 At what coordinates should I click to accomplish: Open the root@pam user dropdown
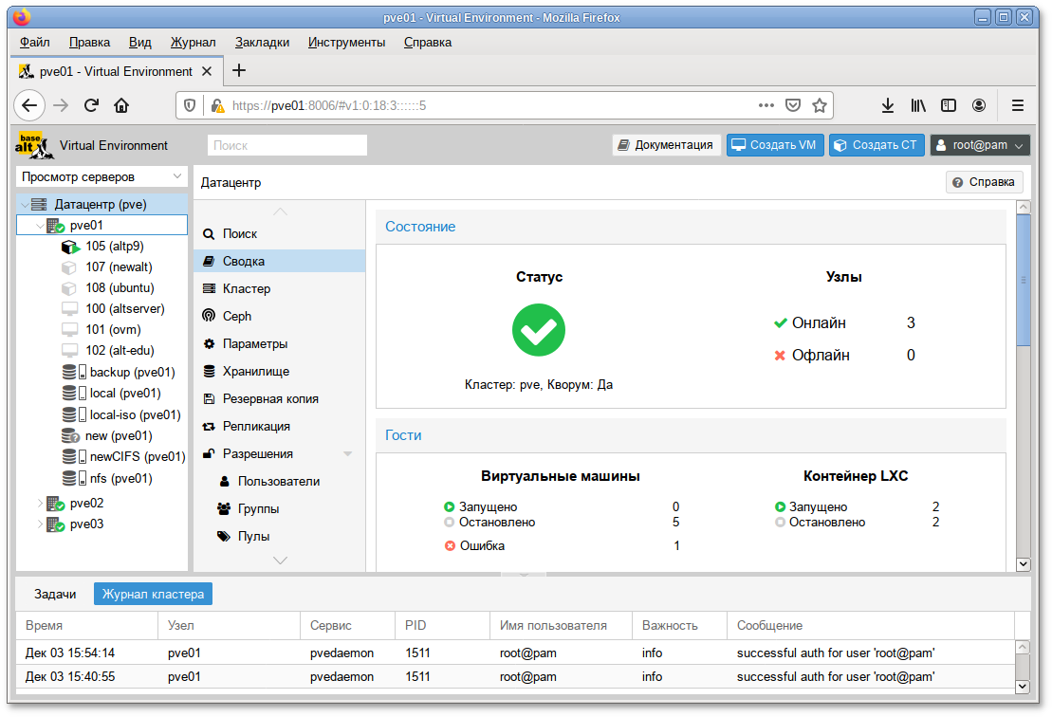point(980,145)
